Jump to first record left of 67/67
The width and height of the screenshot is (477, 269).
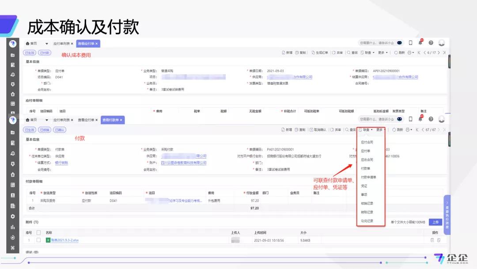pyautogui.click(x=417, y=130)
